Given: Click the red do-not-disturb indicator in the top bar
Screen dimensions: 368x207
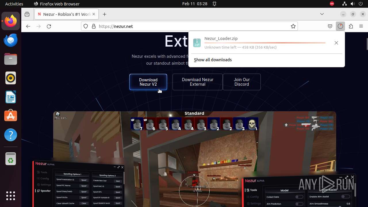Looking at the screenshot, I should pyautogui.click(x=332, y=4).
